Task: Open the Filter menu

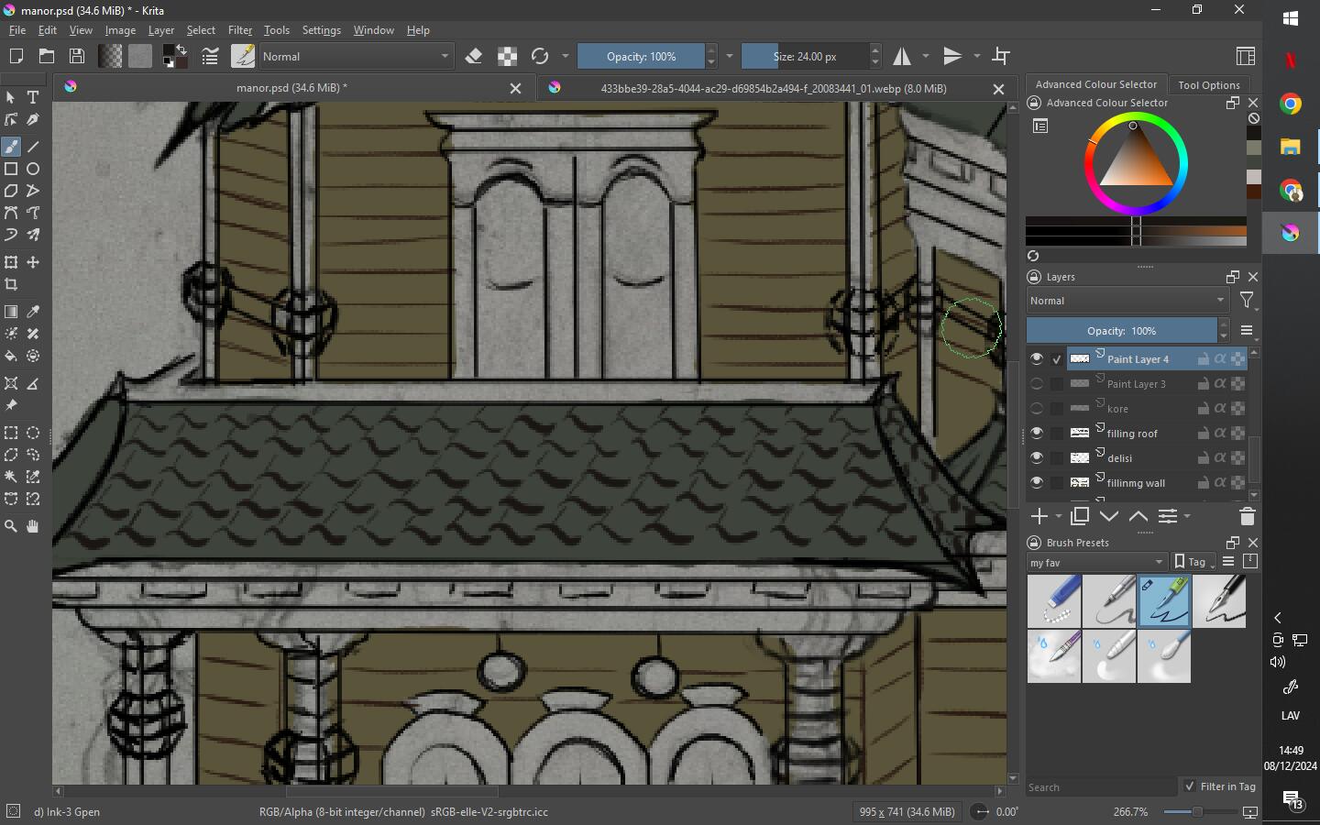Action: 240,30
